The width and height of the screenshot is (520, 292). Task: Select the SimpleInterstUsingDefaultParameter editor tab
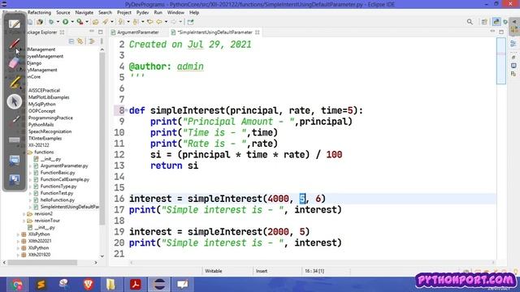(x=214, y=32)
